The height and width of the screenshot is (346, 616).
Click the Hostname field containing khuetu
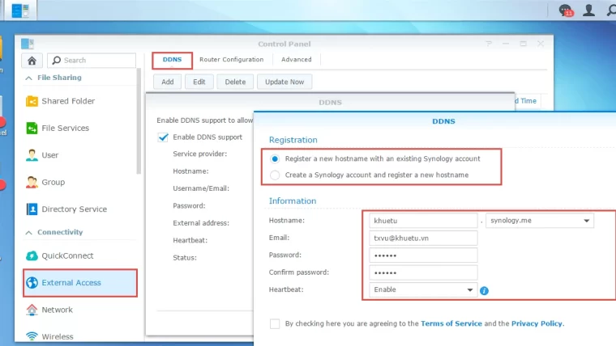click(x=423, y=221)
